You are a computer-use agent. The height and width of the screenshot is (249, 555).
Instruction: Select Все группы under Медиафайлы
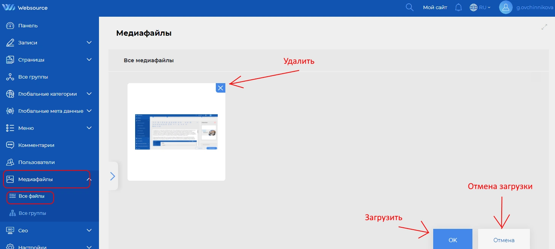tap(32, 213)
